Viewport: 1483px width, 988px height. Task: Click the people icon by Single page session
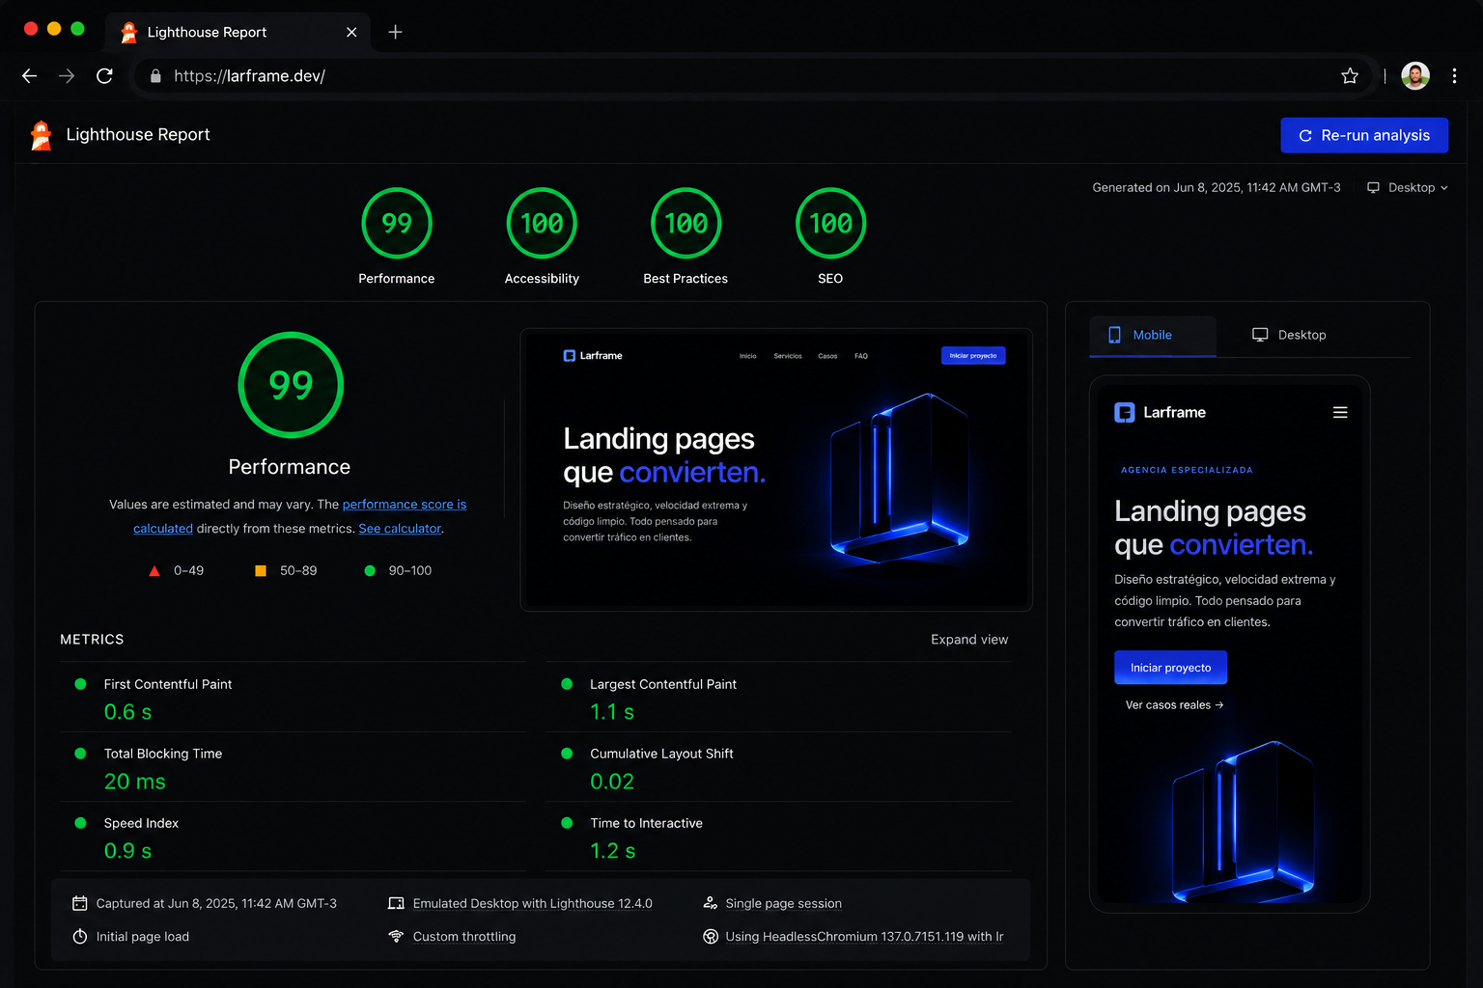tap(711, 903)
